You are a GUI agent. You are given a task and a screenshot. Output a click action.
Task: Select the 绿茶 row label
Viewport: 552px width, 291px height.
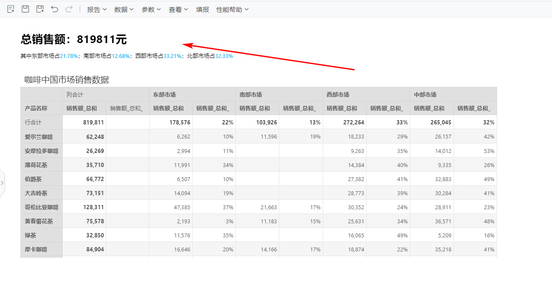[41, 235]
